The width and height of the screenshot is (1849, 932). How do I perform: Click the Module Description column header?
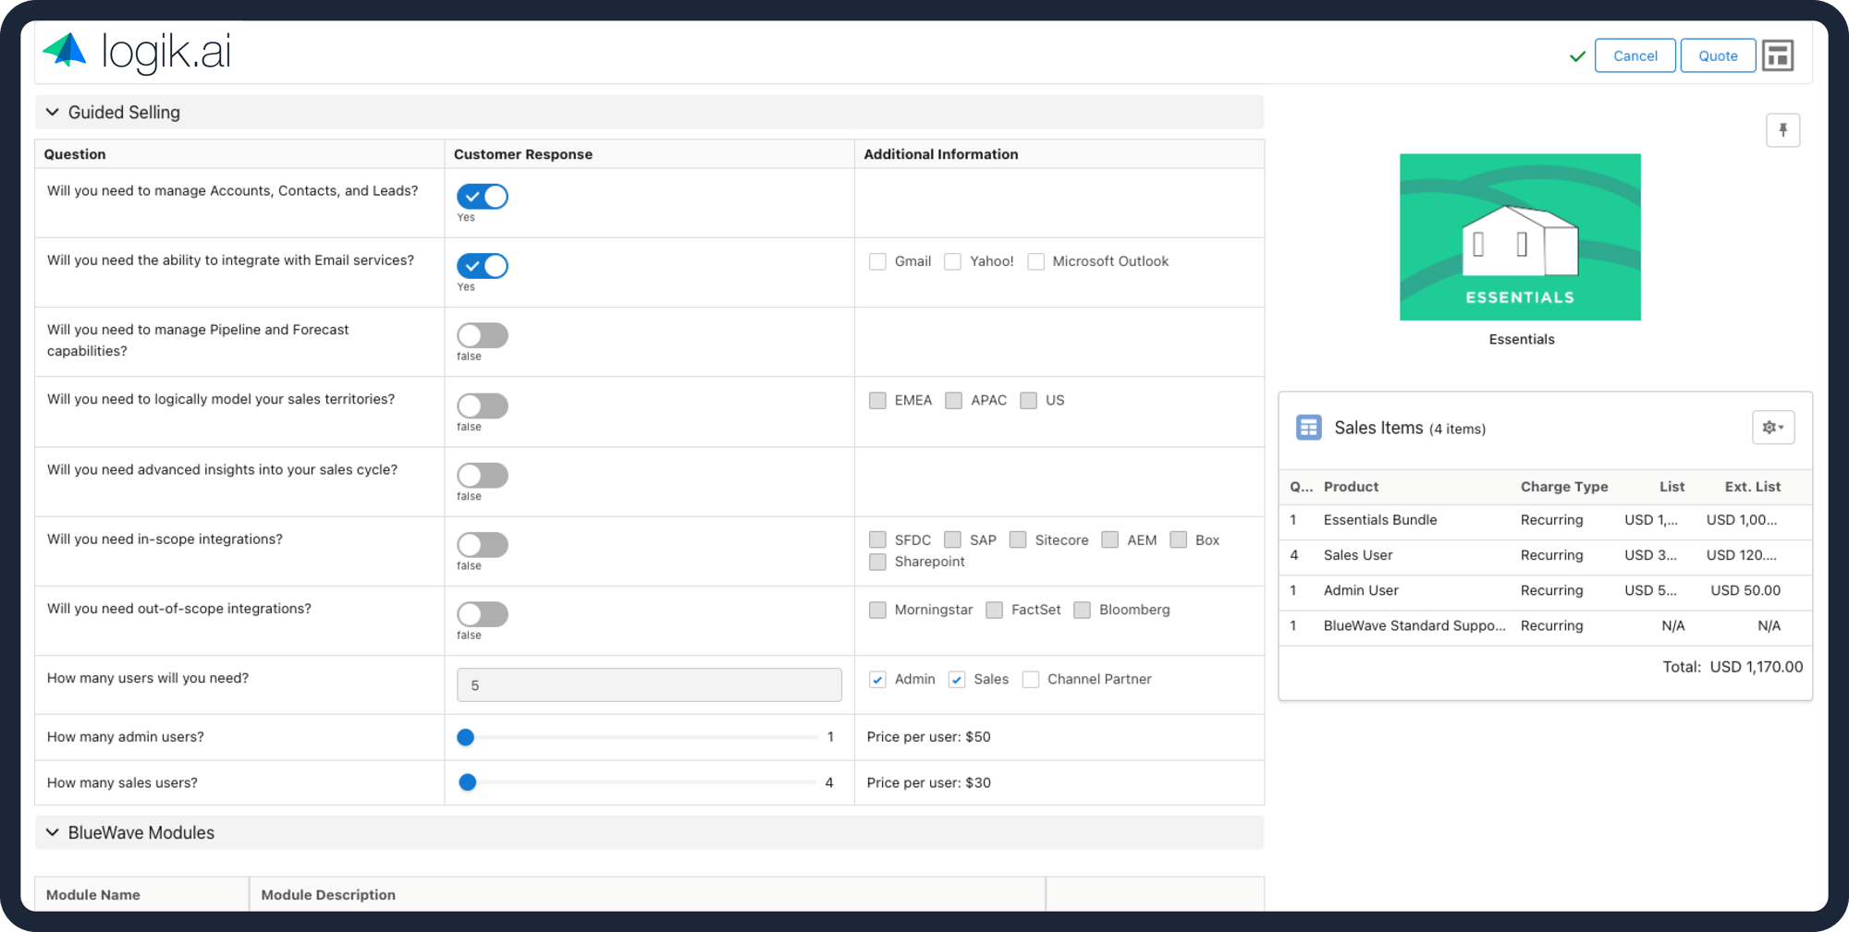pos(328,895)
